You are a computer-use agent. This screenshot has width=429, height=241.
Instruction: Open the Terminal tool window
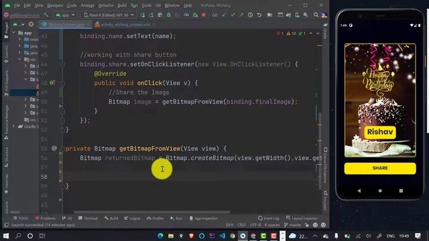(88, 218)
